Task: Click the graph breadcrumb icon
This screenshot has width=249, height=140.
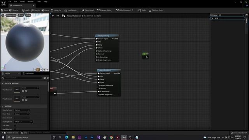Action: 64,16
